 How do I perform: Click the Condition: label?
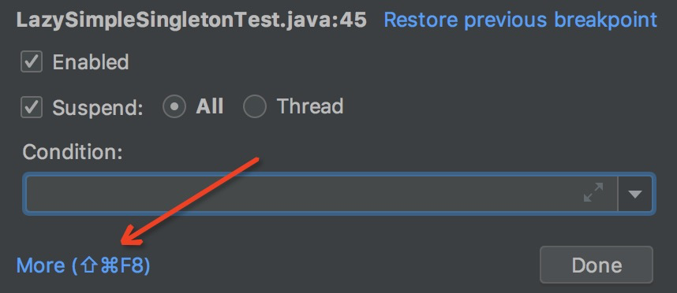pos(73,152)
